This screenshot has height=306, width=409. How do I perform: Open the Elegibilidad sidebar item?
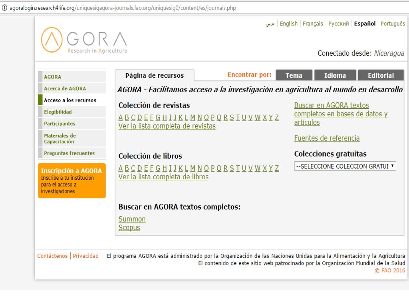[72, 112]
